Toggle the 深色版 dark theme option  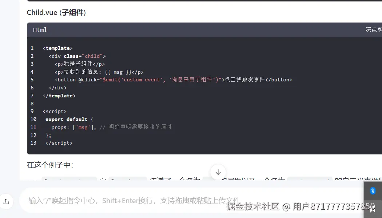point(374,30)
